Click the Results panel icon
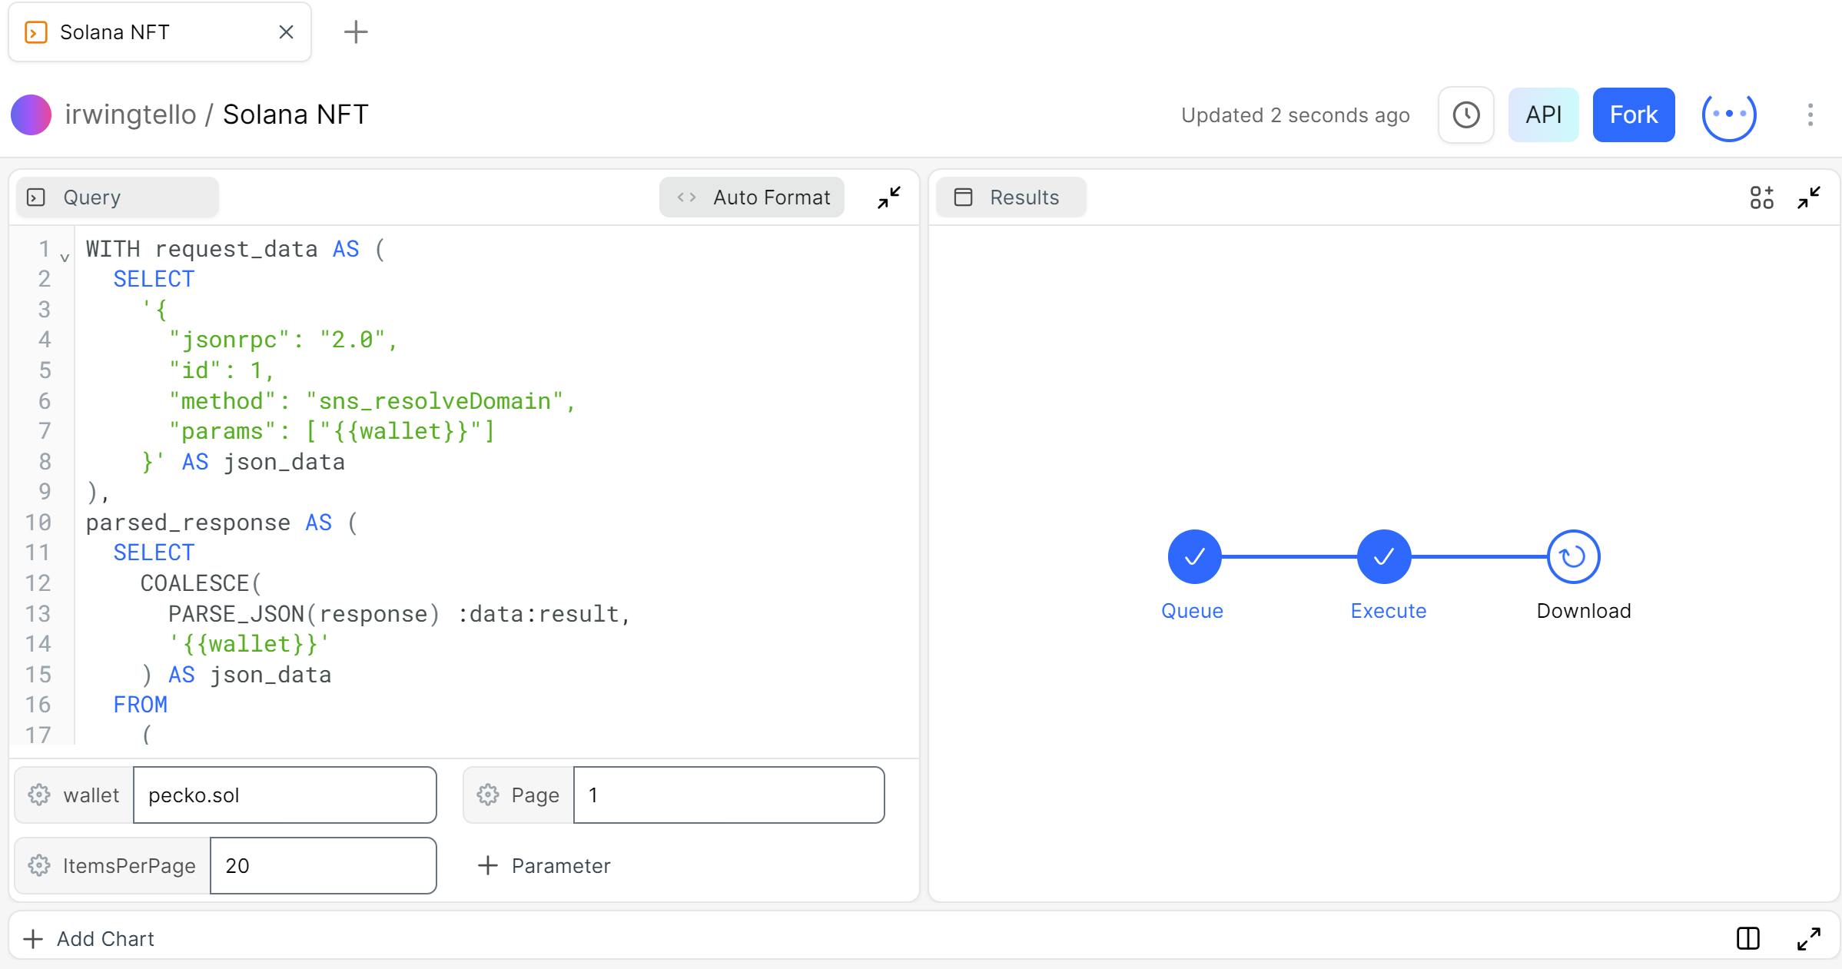Viewport: 1842px width, 969px height. [964, 196]
